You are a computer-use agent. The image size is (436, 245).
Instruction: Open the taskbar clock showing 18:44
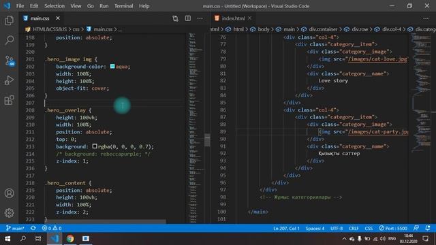(x=409, y=239)
